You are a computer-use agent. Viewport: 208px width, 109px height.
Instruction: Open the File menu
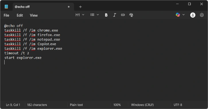tap(6, 15)
